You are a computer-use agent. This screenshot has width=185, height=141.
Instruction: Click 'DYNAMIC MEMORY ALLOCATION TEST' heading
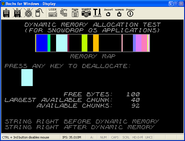tap(93, 25)
